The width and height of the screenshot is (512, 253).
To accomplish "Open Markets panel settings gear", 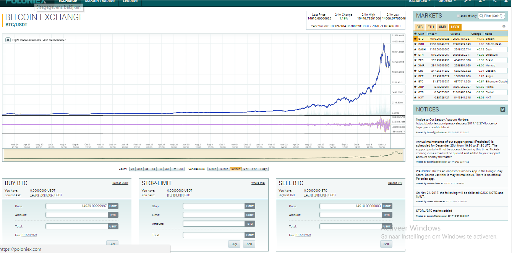I will click(x=504, y=26).
